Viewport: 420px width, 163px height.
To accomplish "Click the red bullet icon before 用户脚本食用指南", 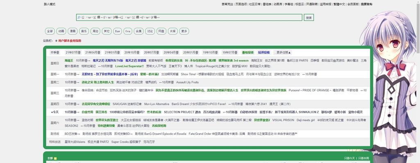I will [x=56, y=41].
